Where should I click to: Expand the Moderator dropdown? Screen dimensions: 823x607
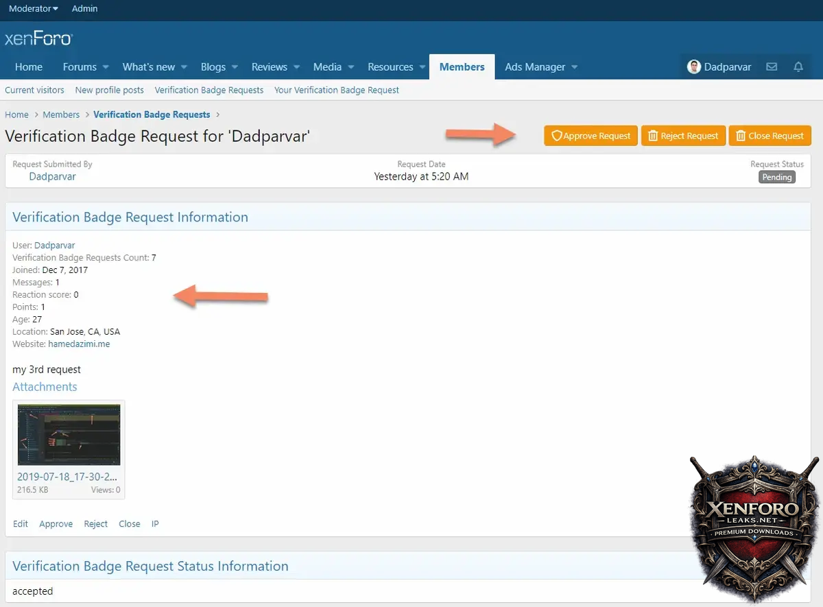tap(33, 9)
